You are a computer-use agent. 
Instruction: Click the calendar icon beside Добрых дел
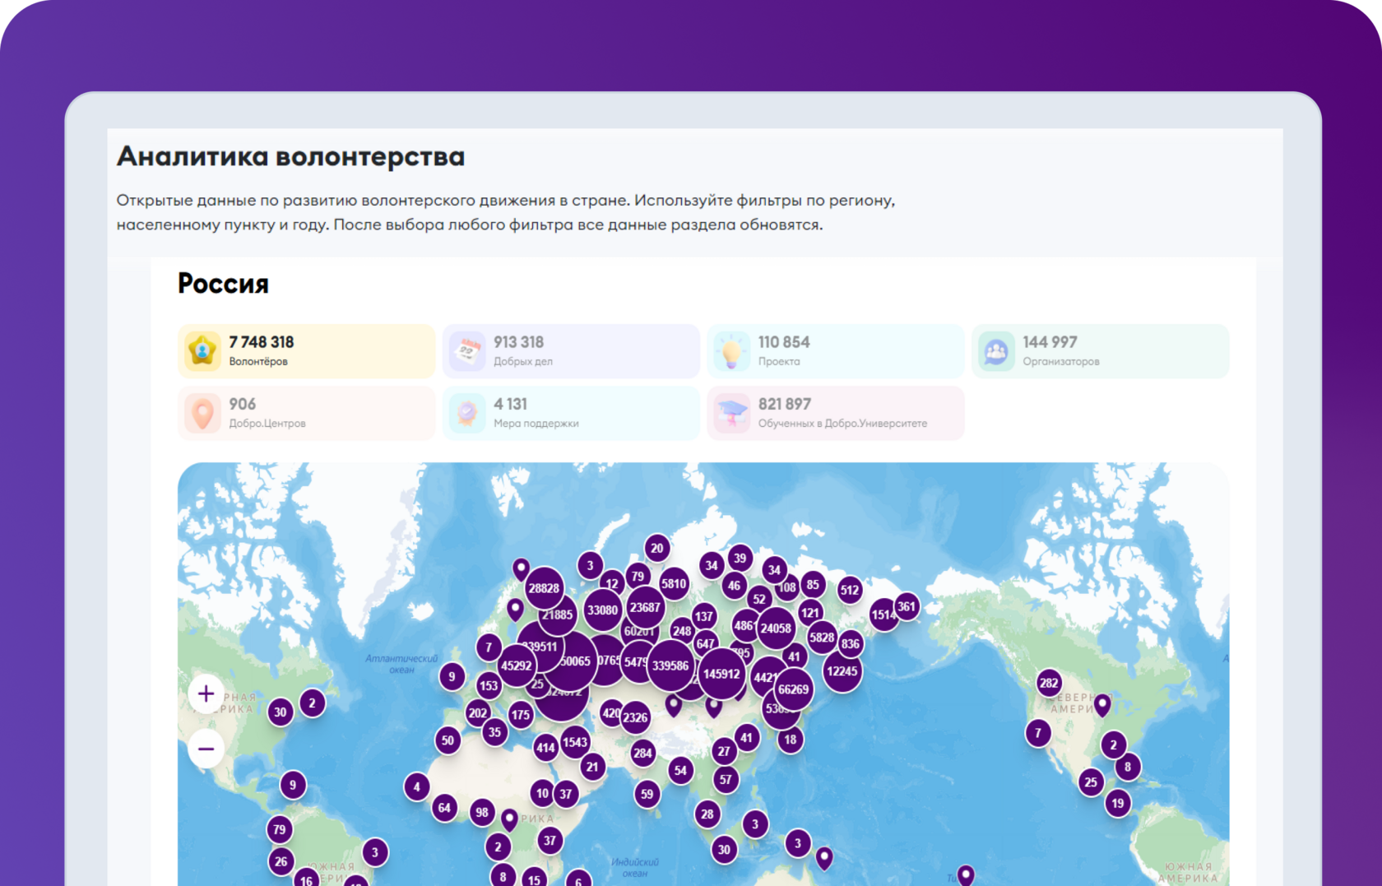coord(467,351)
